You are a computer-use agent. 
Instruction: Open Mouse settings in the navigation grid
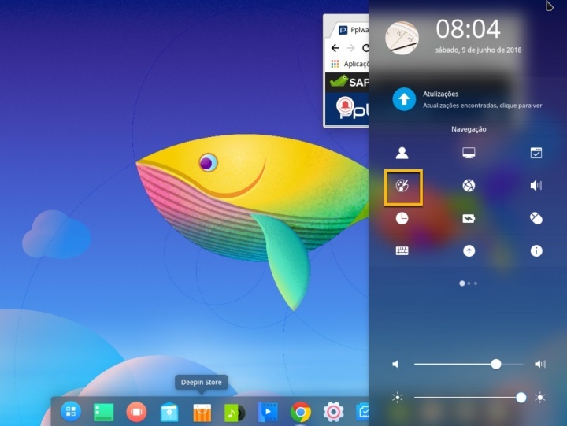(x=535, y=219)
